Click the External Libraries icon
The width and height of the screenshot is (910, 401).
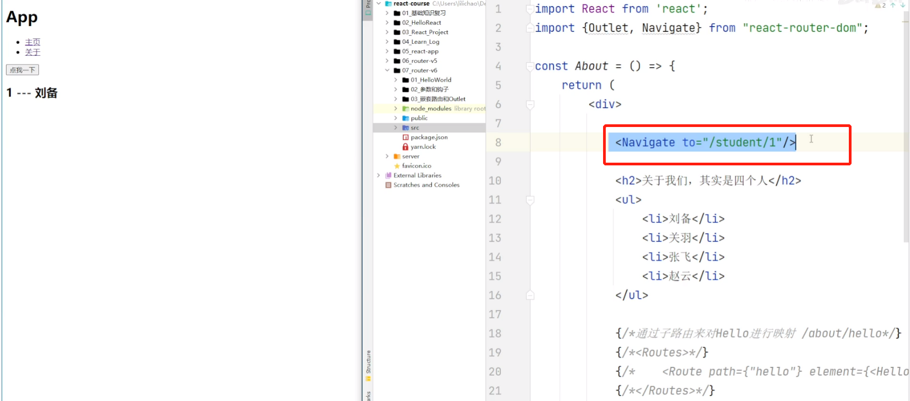(x=388, y=176)
